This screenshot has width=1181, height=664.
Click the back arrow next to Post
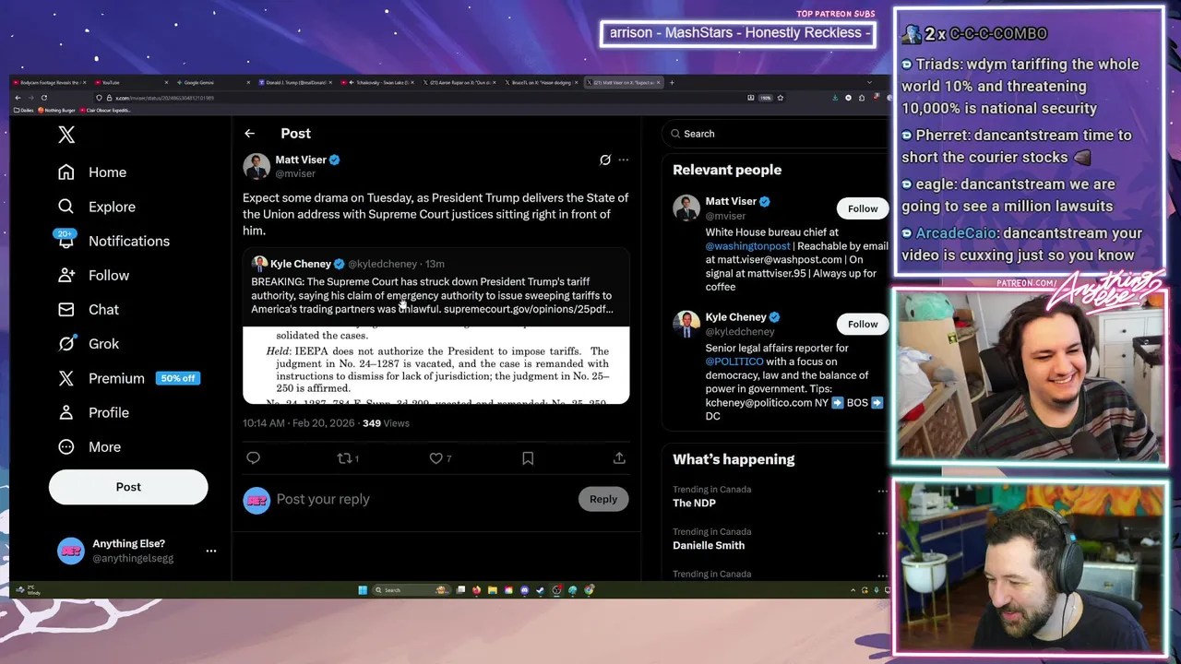(249, 134)
